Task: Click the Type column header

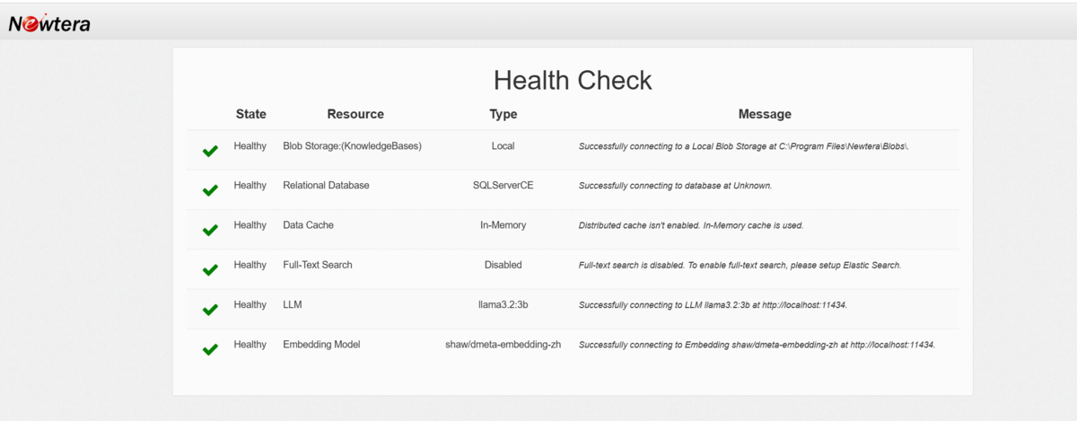Action: point(503,114)
